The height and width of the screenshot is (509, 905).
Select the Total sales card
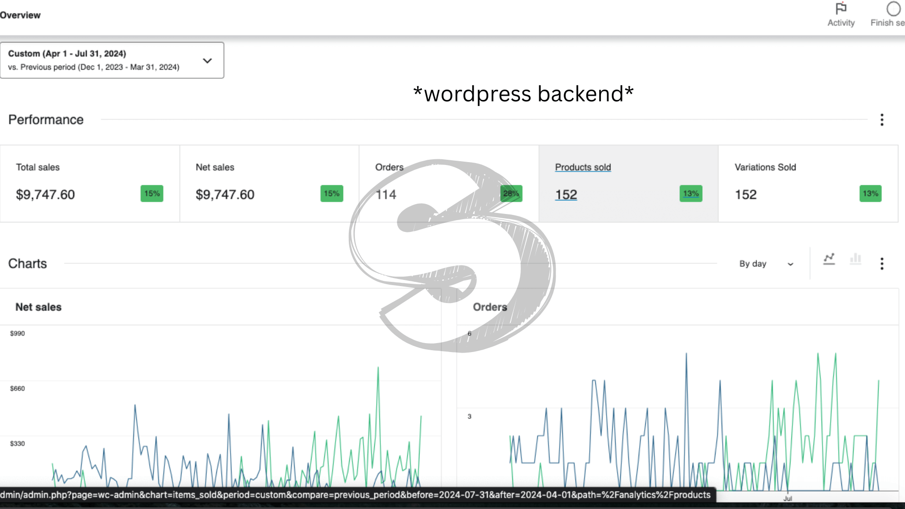(x=90, y=183)
